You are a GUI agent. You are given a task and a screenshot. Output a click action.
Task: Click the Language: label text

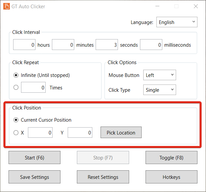(142, 22)
